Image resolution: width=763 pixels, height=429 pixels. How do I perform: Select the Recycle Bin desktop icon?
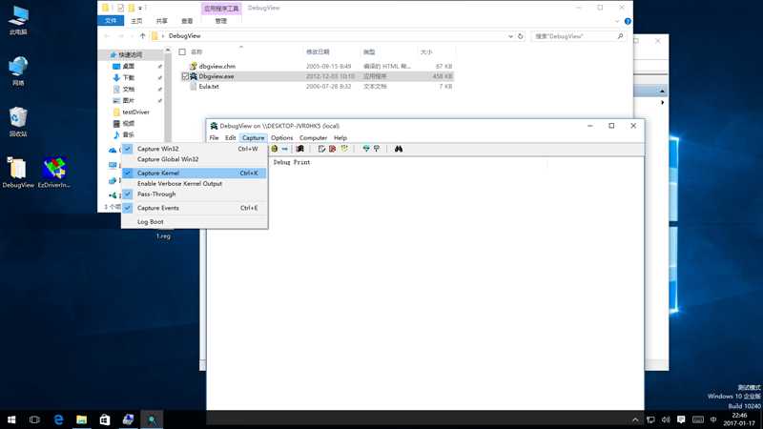click(x=18, y=122)
